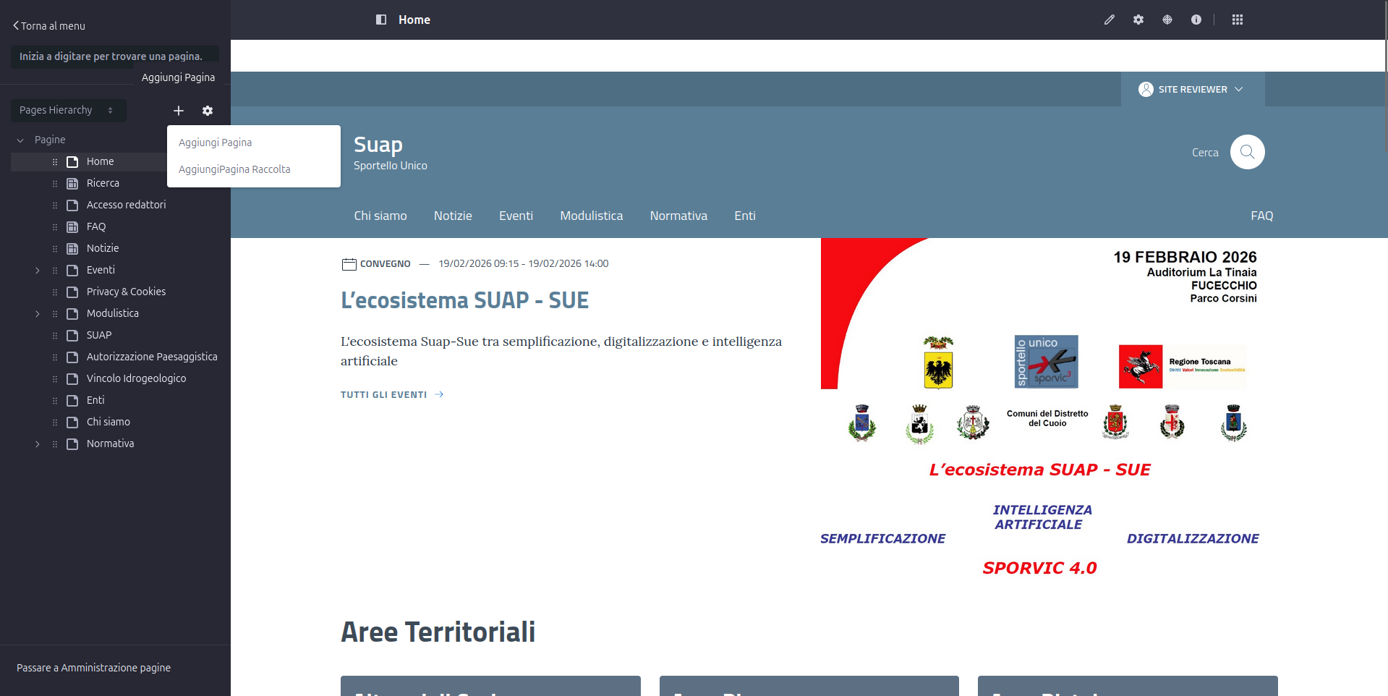Select Vincolo Idrogeologico page in tree
The image size is (1388, 696).
point(136,378)
